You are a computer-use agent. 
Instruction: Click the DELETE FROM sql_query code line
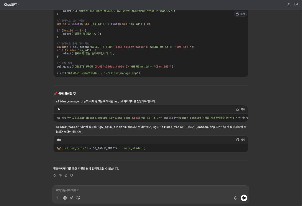point(116,66)
